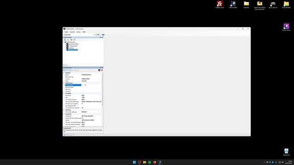Close the Verbindungen panel
Image resolution: width=294 pixels, height=165 pixels.
click(x=102, y=38)
